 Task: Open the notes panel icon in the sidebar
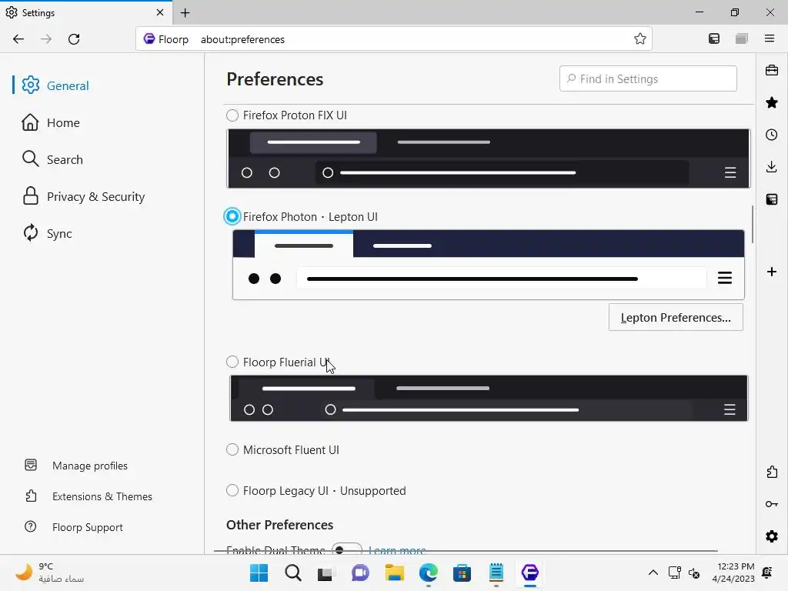(x=772, y=199)
